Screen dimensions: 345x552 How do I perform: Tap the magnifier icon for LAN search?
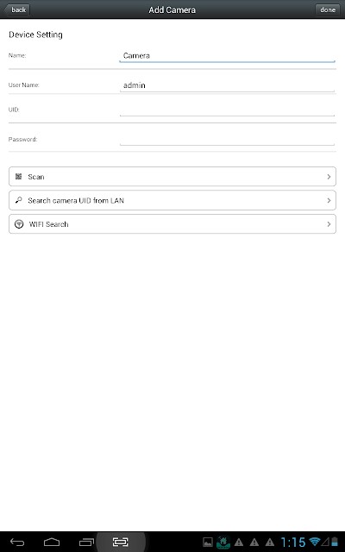point(19,200)
